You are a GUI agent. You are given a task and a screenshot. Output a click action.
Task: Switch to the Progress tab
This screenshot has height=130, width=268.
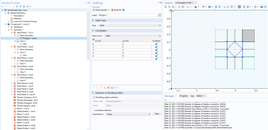click(x=184, y=96)
